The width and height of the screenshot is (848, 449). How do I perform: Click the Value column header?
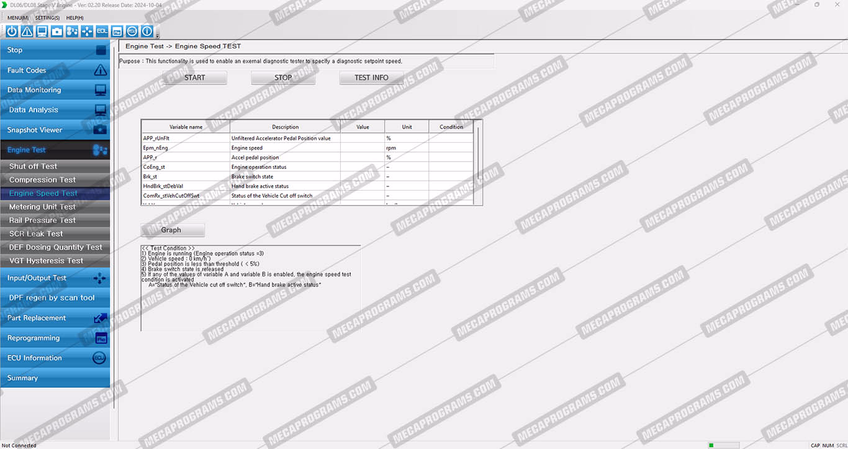tap(363, 127)
